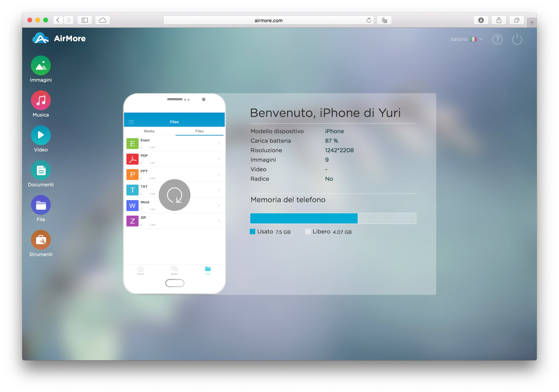This screenshot has width=559, height=392.
Task: Show Safari downloads
Action: coord(481,20)
